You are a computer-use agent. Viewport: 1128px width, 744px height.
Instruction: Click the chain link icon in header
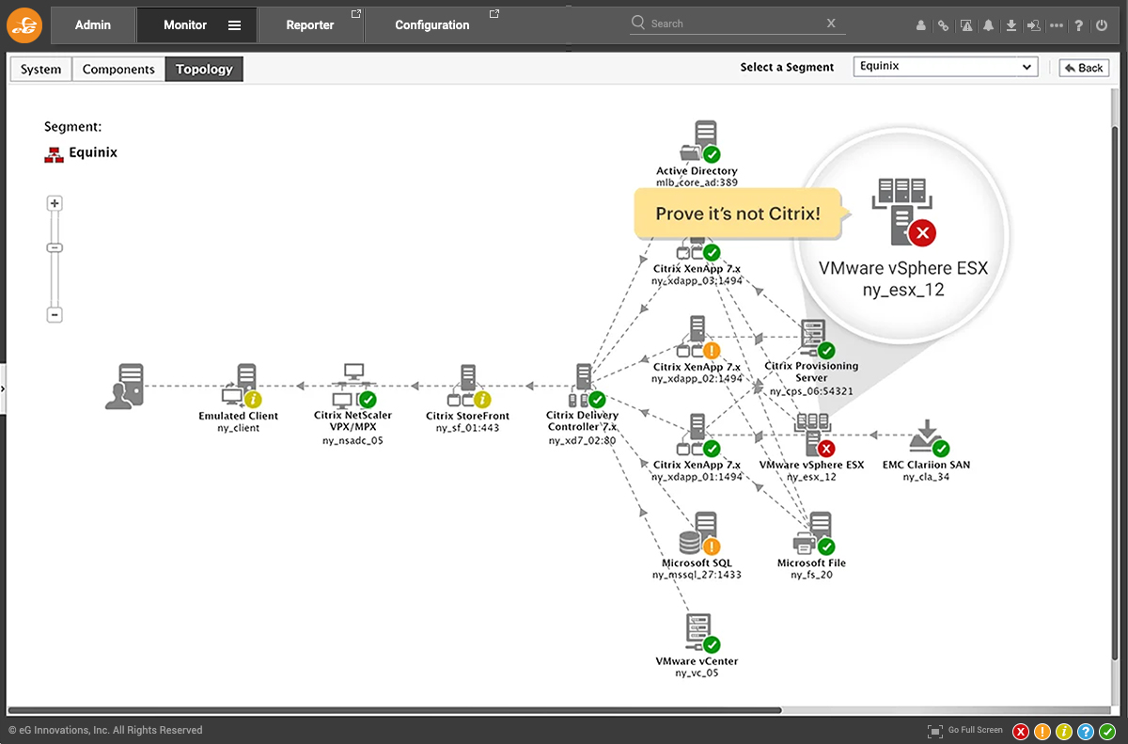[944, 26]
